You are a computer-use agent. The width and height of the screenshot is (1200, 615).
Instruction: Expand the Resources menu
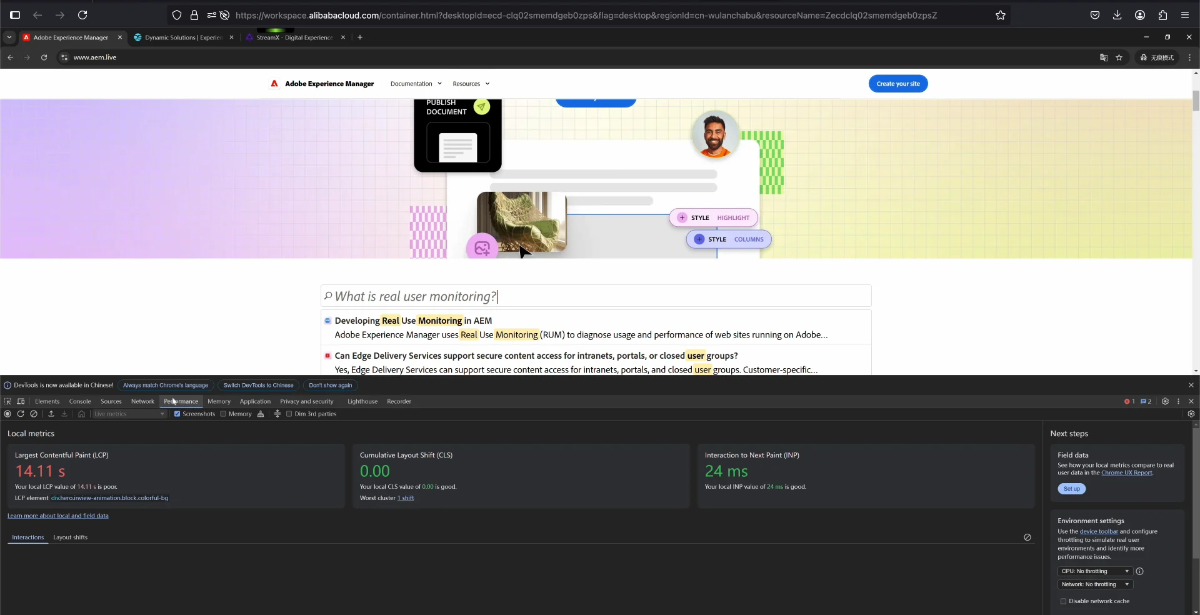[471, 84]
